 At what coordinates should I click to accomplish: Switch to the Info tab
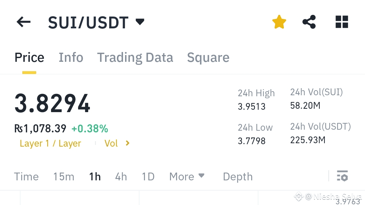pyautogui.click(x=71, y=57)
